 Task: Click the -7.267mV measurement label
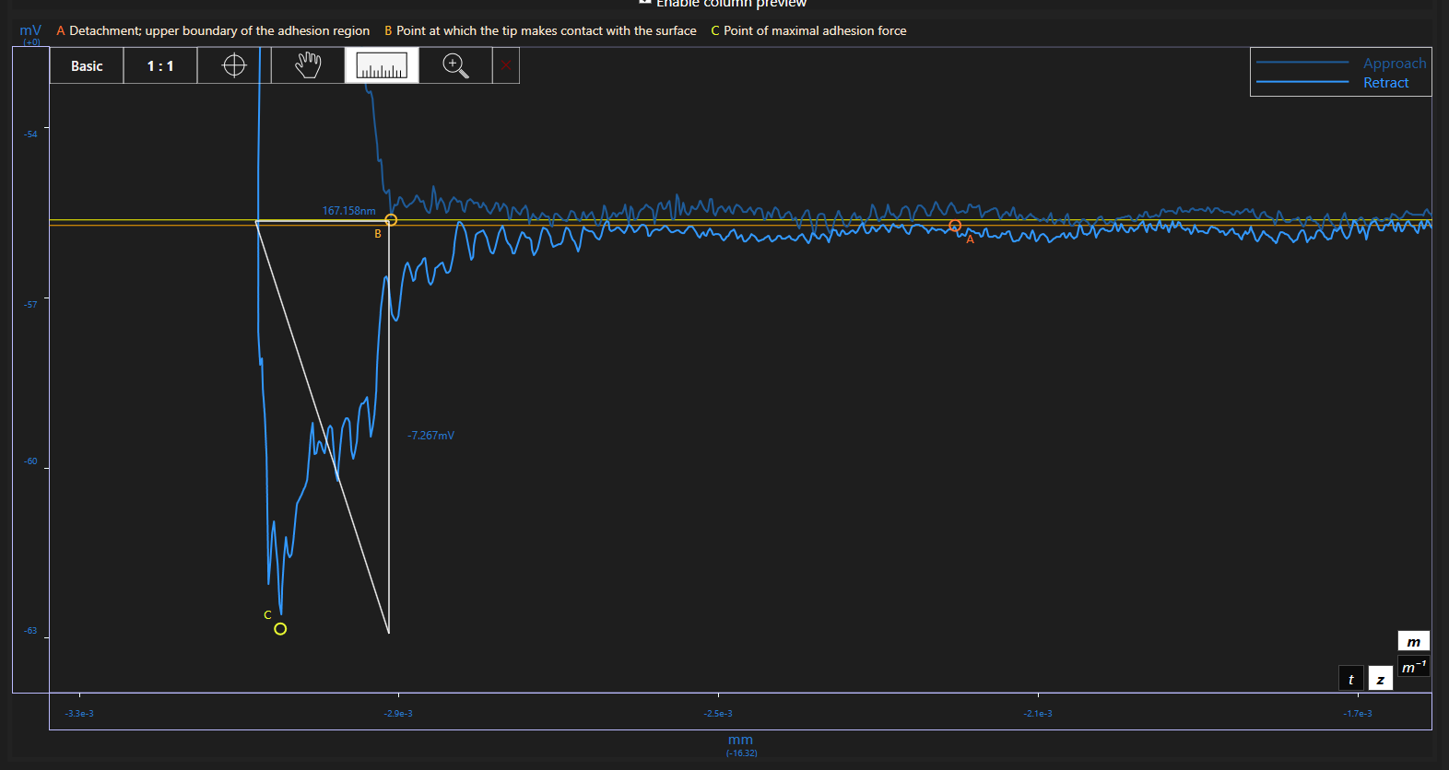(430, 436)
